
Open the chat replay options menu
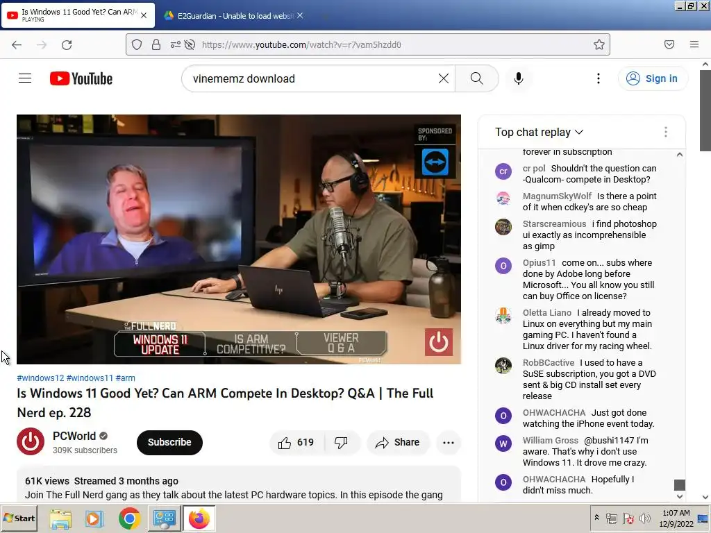pyautogui.click(x=666, y=132)
